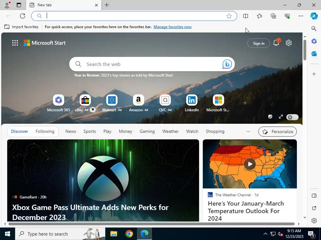Image resolution: width=321 pixels, height=240 pixels.
Task: Add a new quick link site
Action: [x=245, y=103]
